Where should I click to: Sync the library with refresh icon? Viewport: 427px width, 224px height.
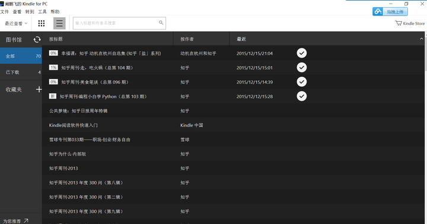coord(37,40)
